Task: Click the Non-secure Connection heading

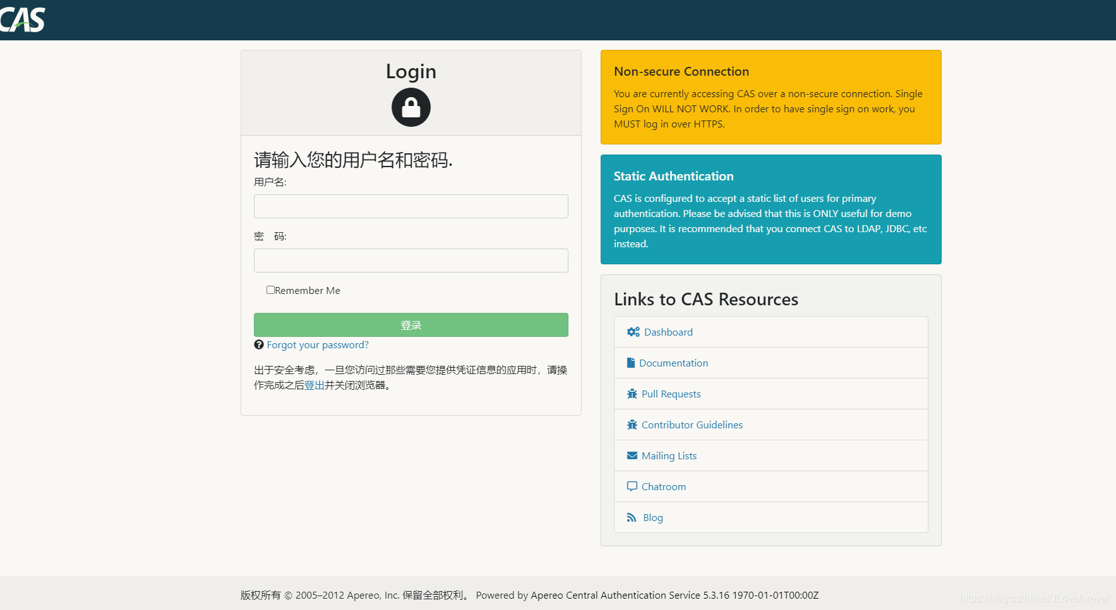Action: (681, 71)
